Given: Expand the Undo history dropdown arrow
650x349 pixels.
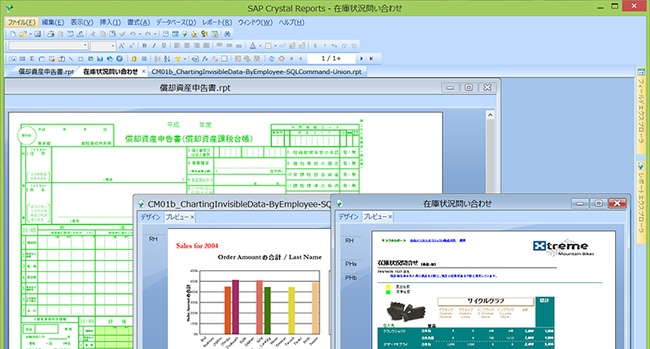Looking at the screenshot, I should tap(140, 34).
